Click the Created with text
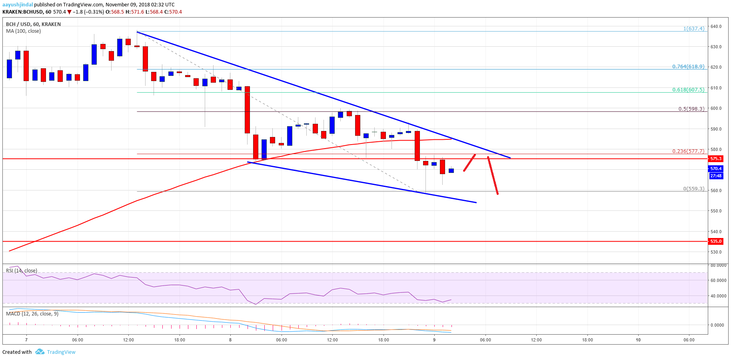731x359 pixels. [x=17, y=352]
